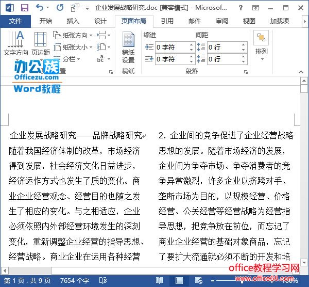
Task: Open the 文件 (File) menu
Action: [15, 21]
